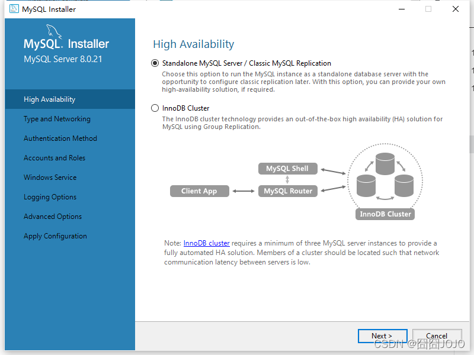Click the Next > button
This screenshot has height=355, width=474.
tap(382, 335)
